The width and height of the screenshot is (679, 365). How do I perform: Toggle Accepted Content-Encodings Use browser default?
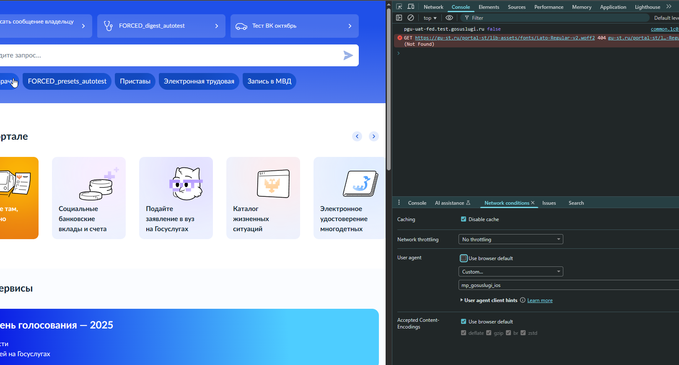pyautogui.click(x=464, y=321)
